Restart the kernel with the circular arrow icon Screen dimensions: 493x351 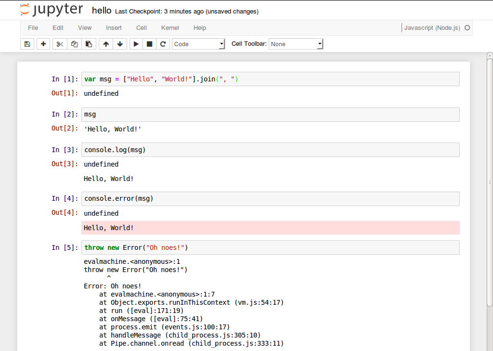(x=163, y=44)
